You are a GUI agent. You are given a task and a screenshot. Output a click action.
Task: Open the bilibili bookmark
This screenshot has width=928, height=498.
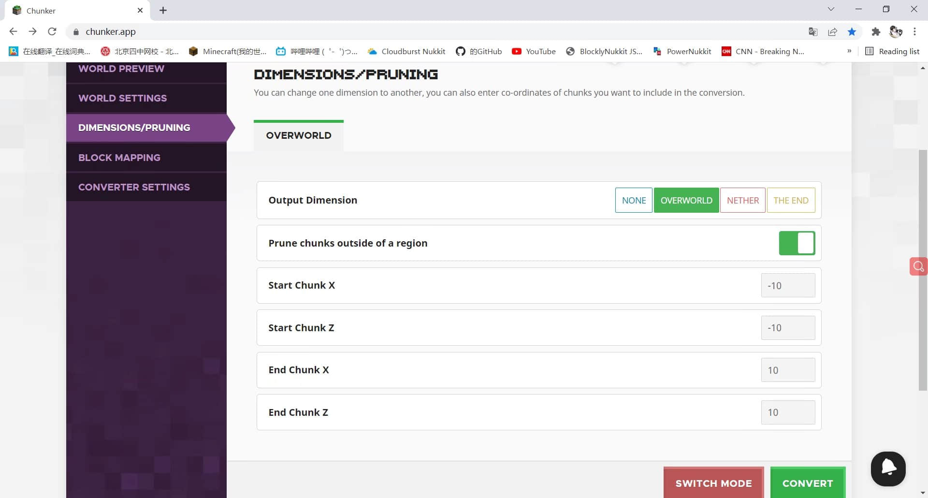317,51
